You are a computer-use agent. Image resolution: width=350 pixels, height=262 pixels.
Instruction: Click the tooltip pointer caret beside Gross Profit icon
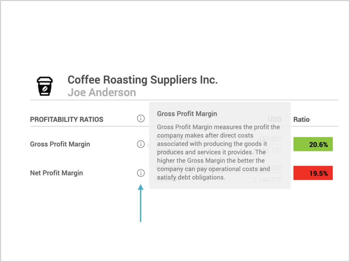pos(148,145)
